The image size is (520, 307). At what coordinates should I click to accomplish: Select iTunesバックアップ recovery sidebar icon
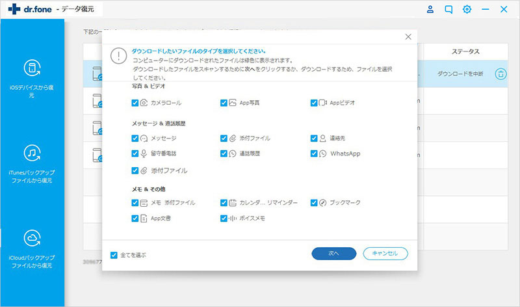(32, 153)
